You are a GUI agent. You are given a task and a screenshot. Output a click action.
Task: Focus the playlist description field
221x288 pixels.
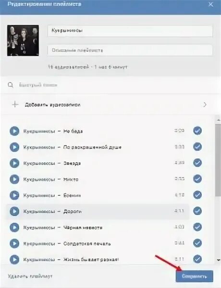pos(130,50)
